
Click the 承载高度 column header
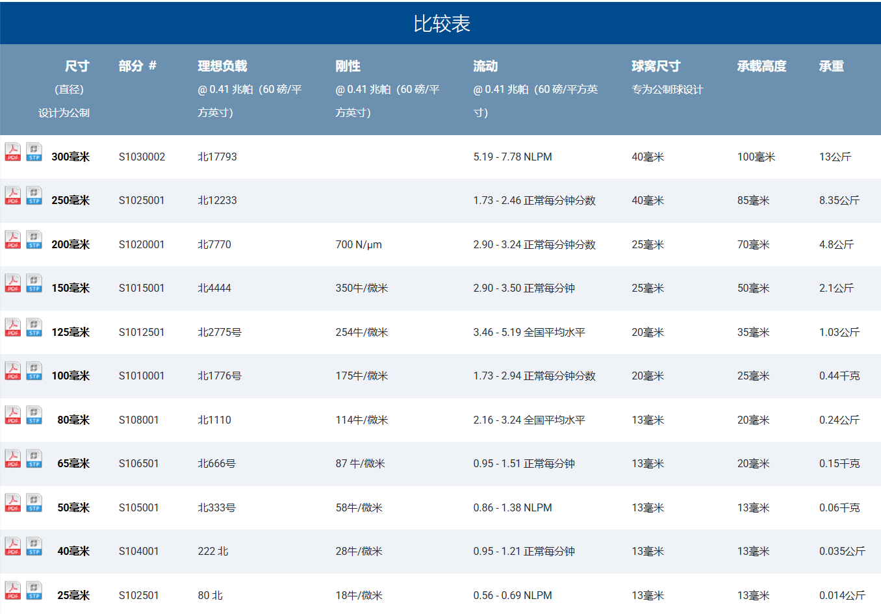(761, 66)
